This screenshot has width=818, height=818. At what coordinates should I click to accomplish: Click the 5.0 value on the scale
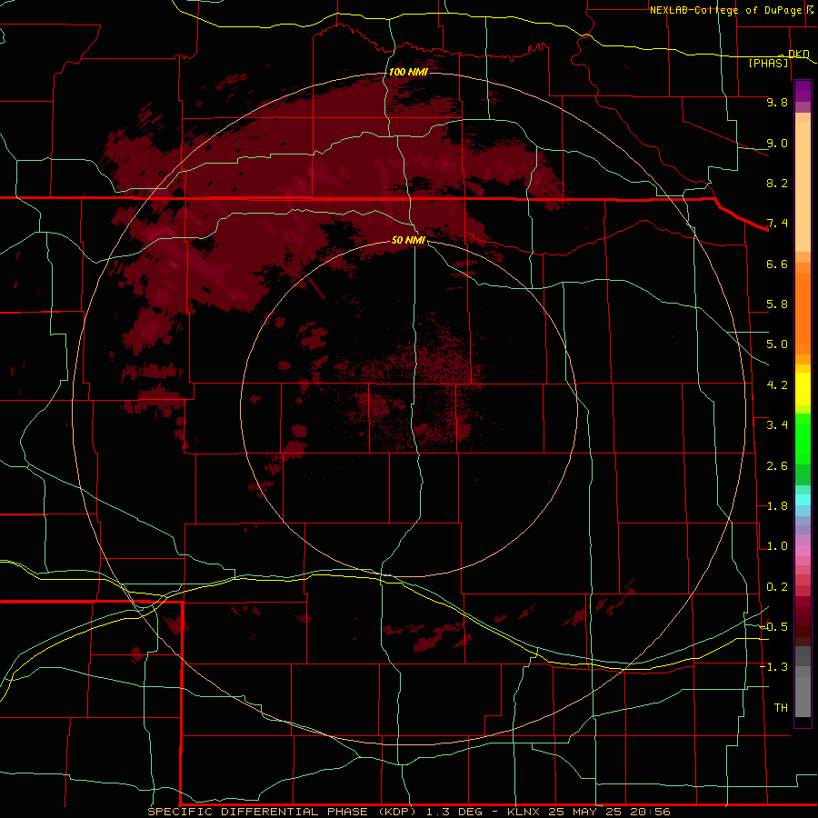777,344
